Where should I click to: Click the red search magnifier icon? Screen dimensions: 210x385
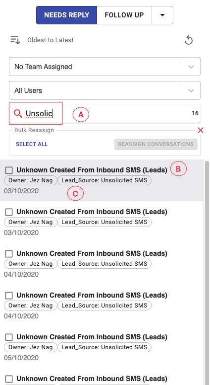(18, 113)
